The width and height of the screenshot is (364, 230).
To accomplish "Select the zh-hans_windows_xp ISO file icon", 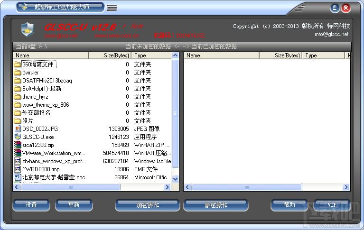I will pos(18,161).
